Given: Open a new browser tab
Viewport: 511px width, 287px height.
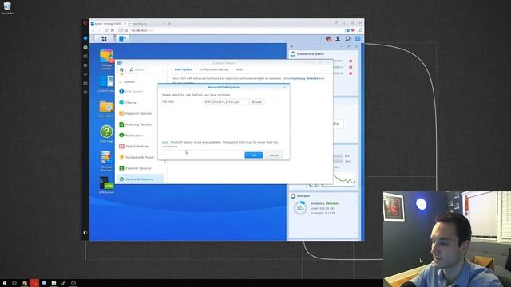Looking at the screenshot, I should point(170,23).
